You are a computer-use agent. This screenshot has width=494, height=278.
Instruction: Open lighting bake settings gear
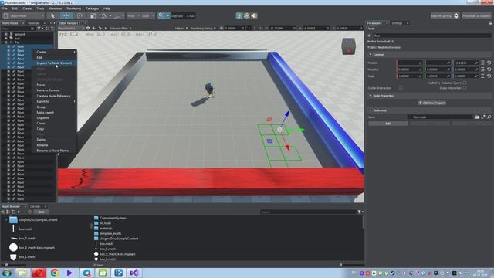(456, 15)
